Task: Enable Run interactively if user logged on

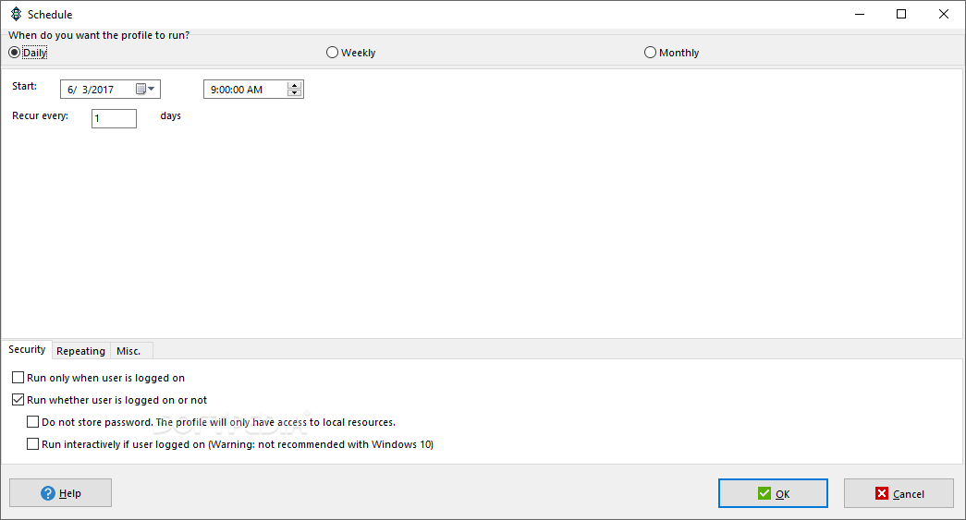Action: [32, 443]
